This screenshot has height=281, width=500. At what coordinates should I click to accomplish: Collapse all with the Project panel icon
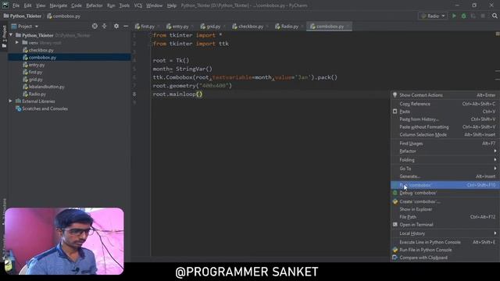104,26
